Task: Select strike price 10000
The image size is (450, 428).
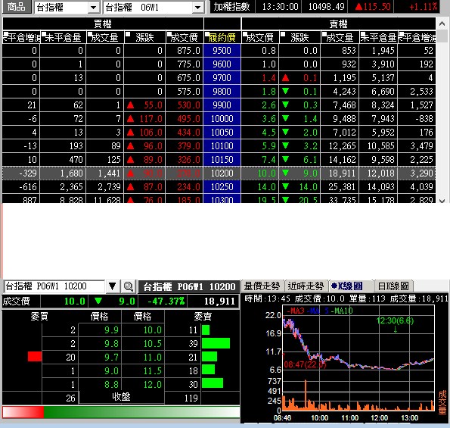Action: pos(222,119)
